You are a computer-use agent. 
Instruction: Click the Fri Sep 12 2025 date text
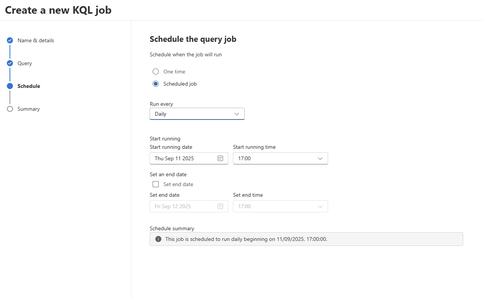[x=173, y=206]
